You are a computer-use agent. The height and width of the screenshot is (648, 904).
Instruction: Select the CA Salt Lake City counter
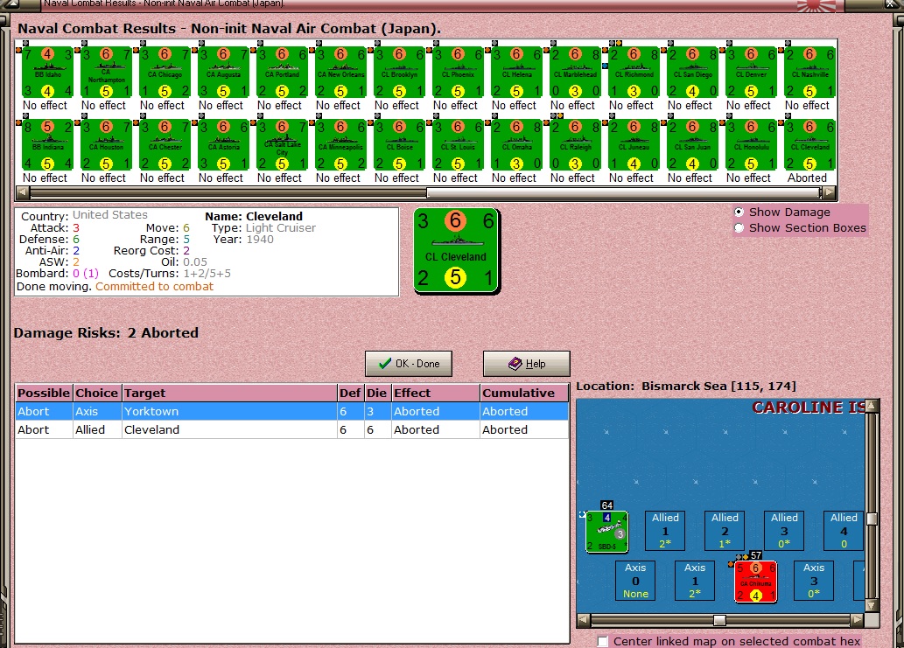click(282, 144)
